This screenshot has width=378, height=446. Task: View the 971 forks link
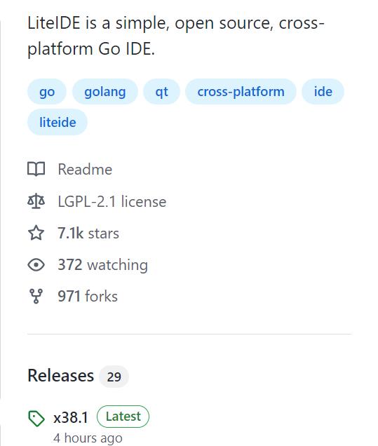pyautogui.click(x=88, y=297)
